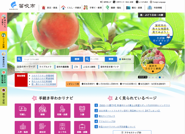The width and height of the screenshot is (185, 134).
Task: Open the 観光・産業 menu
Action: click(134, 8)
